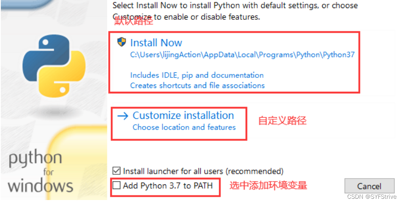
Task: Click the default install path under Install Now
Action: point(242,55)
